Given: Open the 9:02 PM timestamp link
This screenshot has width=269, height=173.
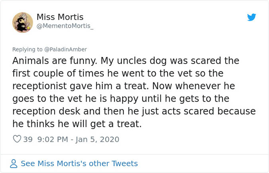Looking at the screenshot, I should point(53,139).
